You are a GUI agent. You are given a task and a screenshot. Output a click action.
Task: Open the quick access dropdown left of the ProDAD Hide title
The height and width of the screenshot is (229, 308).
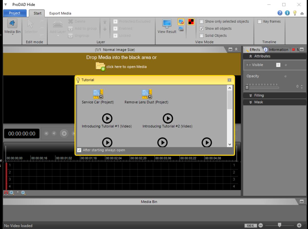[x=5, y=4]
